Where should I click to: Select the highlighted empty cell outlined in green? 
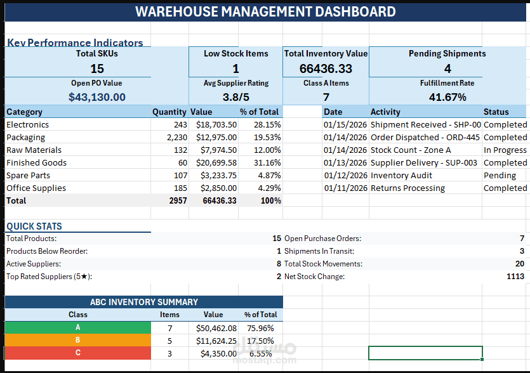coord(425,353)
